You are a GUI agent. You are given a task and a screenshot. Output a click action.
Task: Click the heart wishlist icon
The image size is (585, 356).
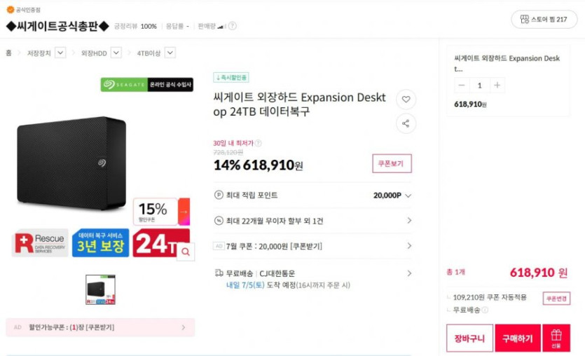(406, 100)
